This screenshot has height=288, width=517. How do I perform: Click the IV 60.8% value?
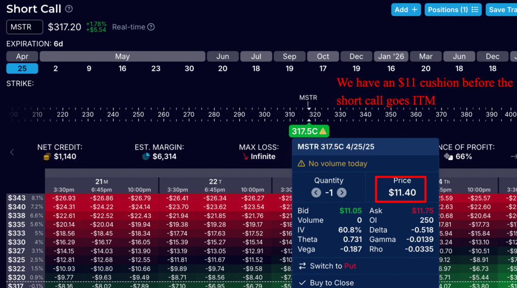click(350, 230)
